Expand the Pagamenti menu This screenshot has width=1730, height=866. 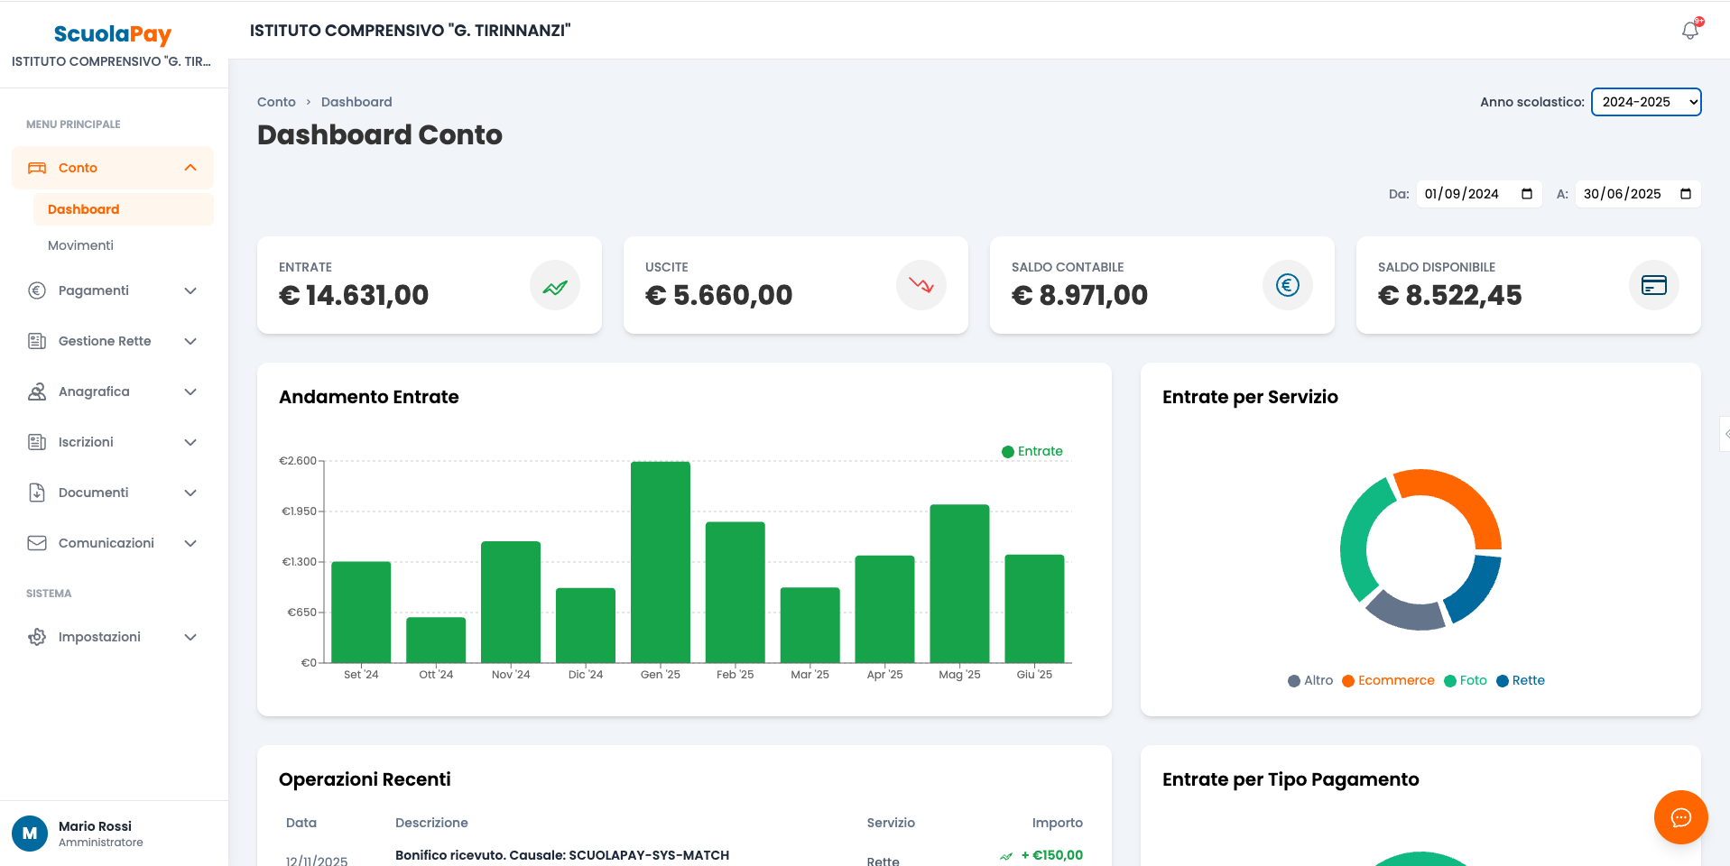pyautogui.click(x=113, y=290)
